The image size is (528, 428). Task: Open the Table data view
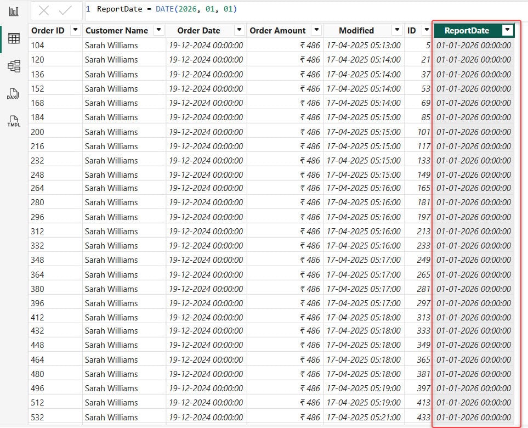coord(14,38)
